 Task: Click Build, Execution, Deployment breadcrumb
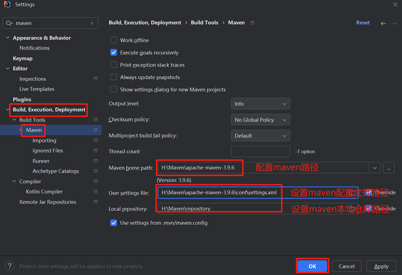pos(145,23)
